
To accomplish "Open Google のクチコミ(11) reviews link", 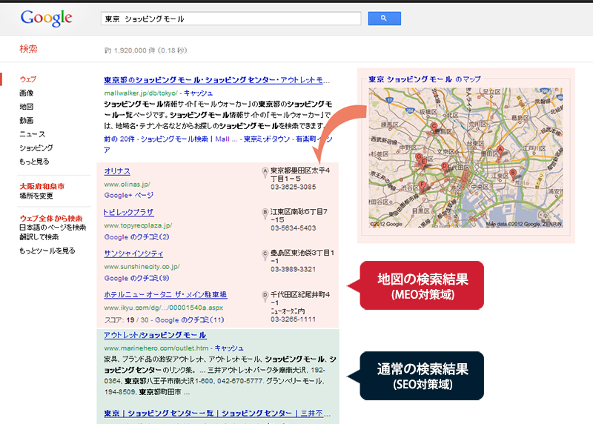I will click(x=190, y=320).
